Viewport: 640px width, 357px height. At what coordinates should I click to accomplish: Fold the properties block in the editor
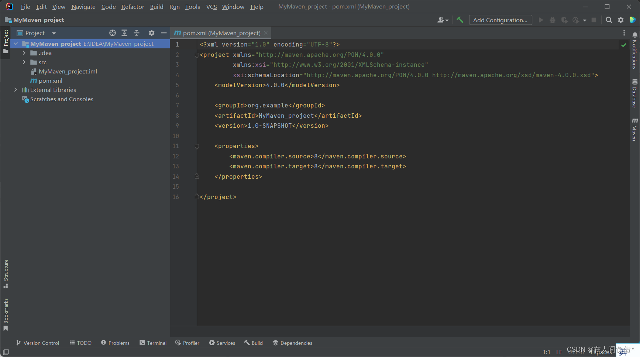[x=197, y=146]
